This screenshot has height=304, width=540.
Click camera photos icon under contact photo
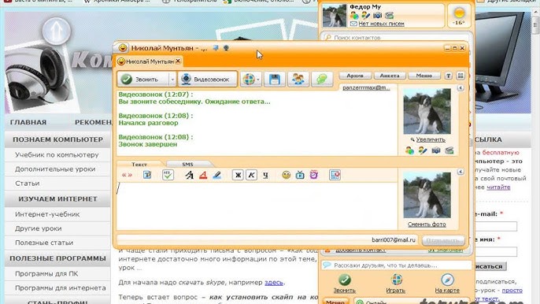point(436,150)
